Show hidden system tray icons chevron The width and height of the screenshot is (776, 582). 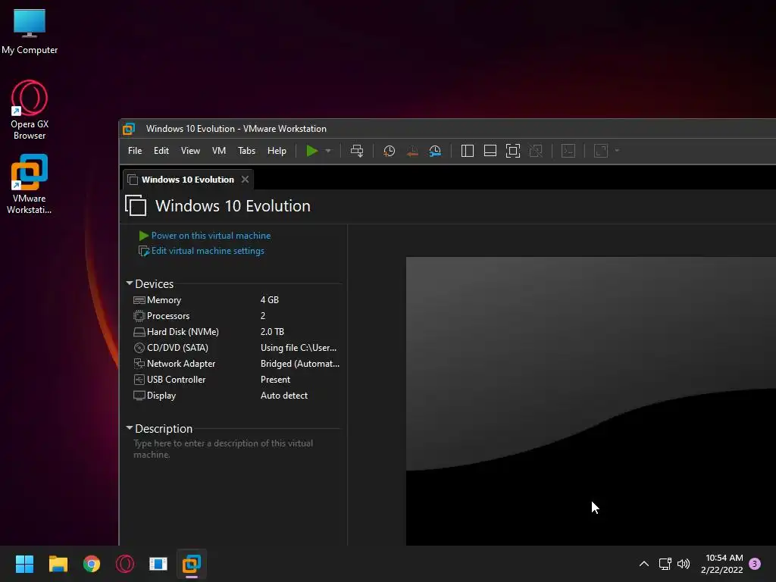point(644,564)
